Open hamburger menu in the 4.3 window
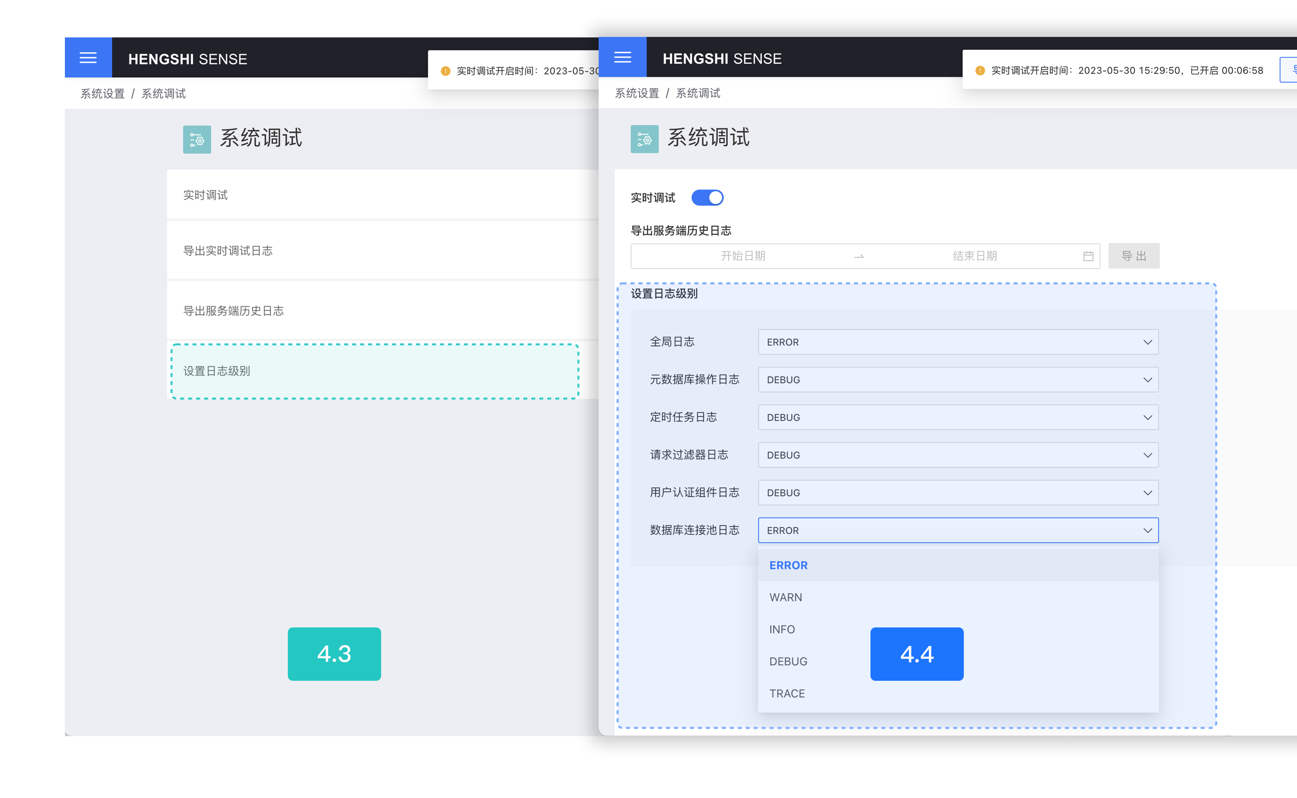 coord(88,57)
